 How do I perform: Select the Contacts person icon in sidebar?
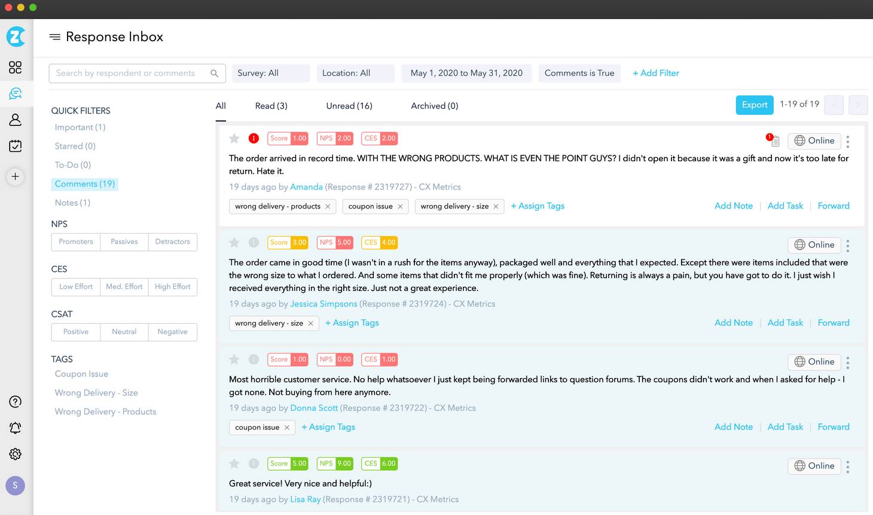tap(16, 119)
